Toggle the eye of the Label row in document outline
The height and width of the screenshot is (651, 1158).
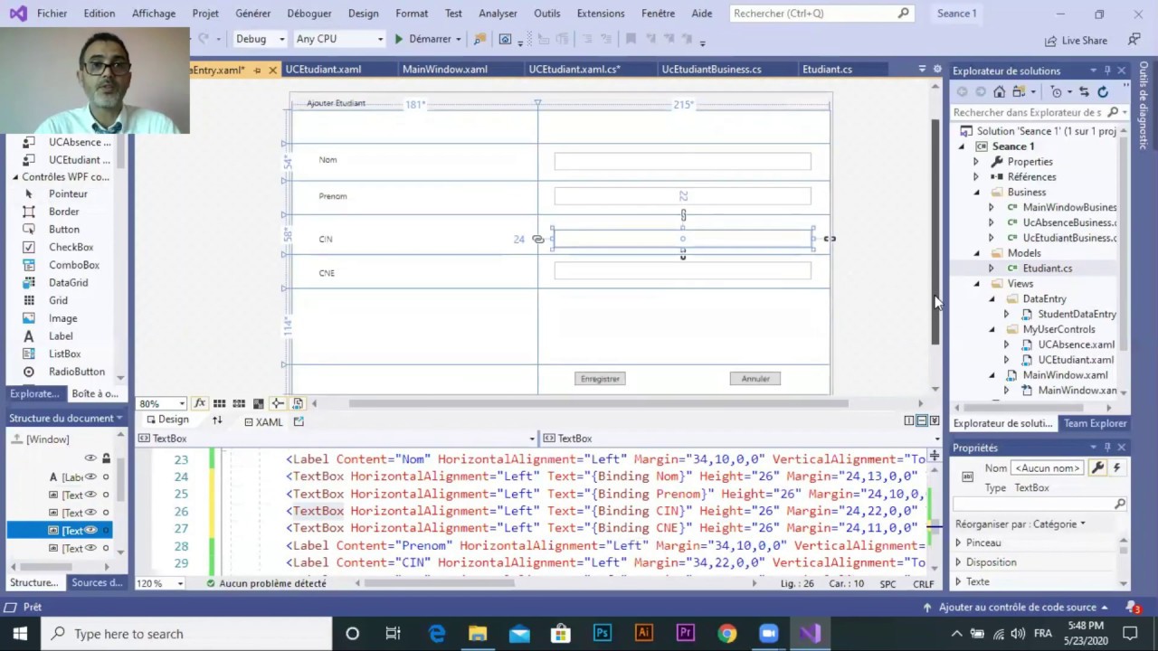pos(90,477)
